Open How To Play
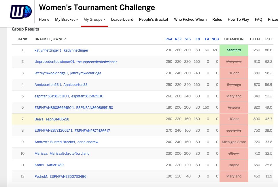Screen dimensions: 278x187 click(x=238, y=20)
